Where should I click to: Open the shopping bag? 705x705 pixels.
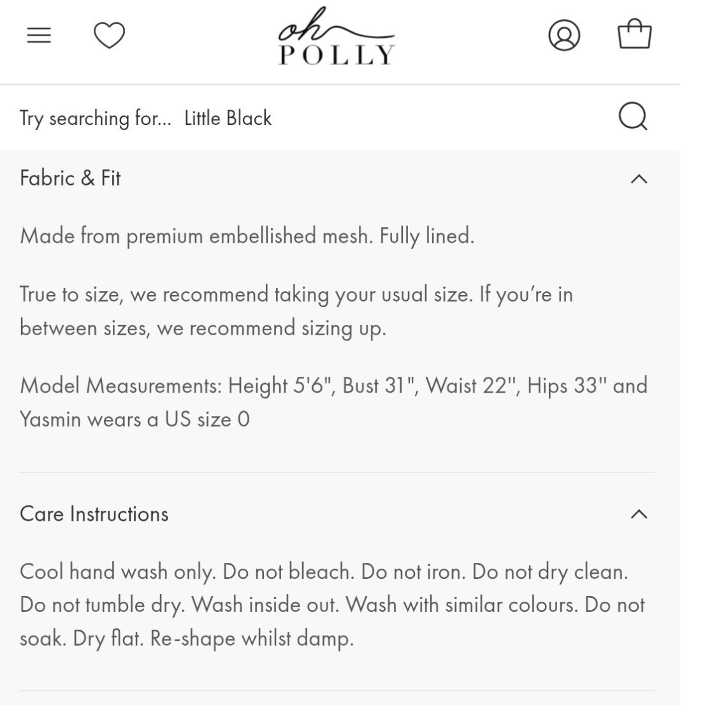point(634,33)
